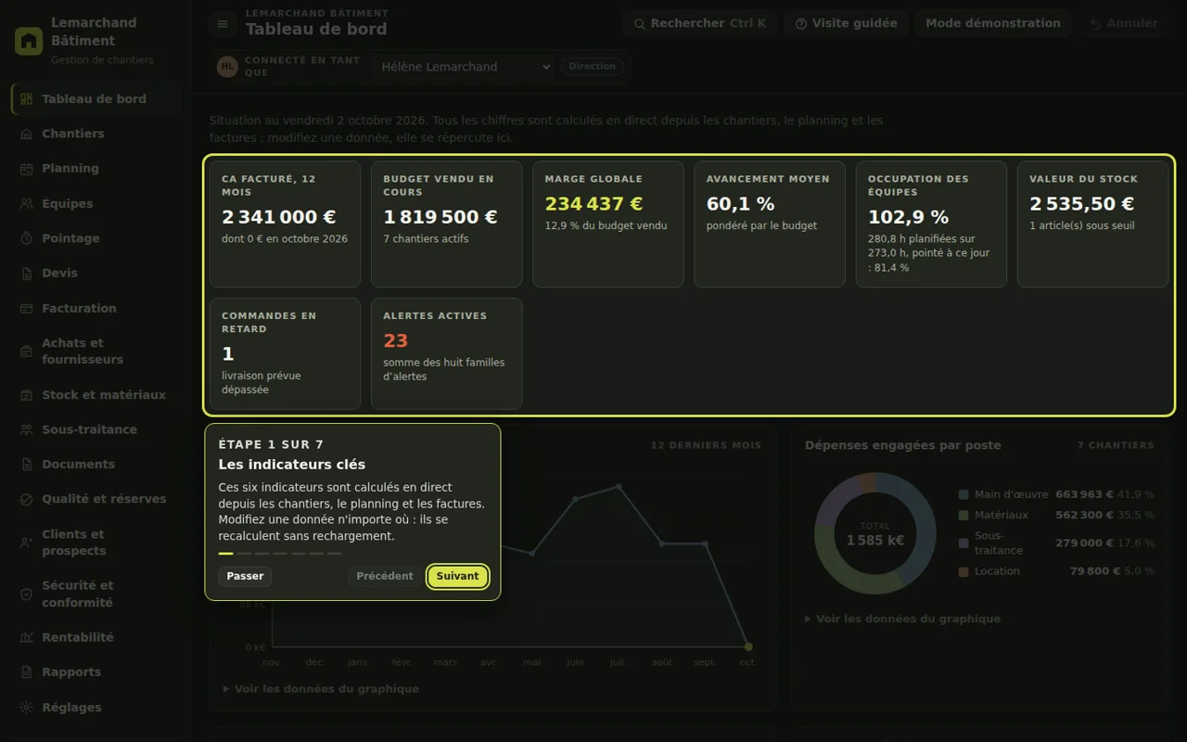The image size is (1187, 742).
Task: Open the Rechercher search button
Action: (700, 23)
